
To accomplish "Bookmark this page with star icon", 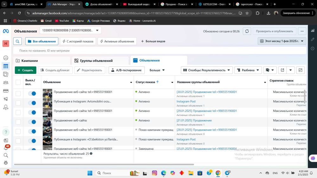I will 247,13.
